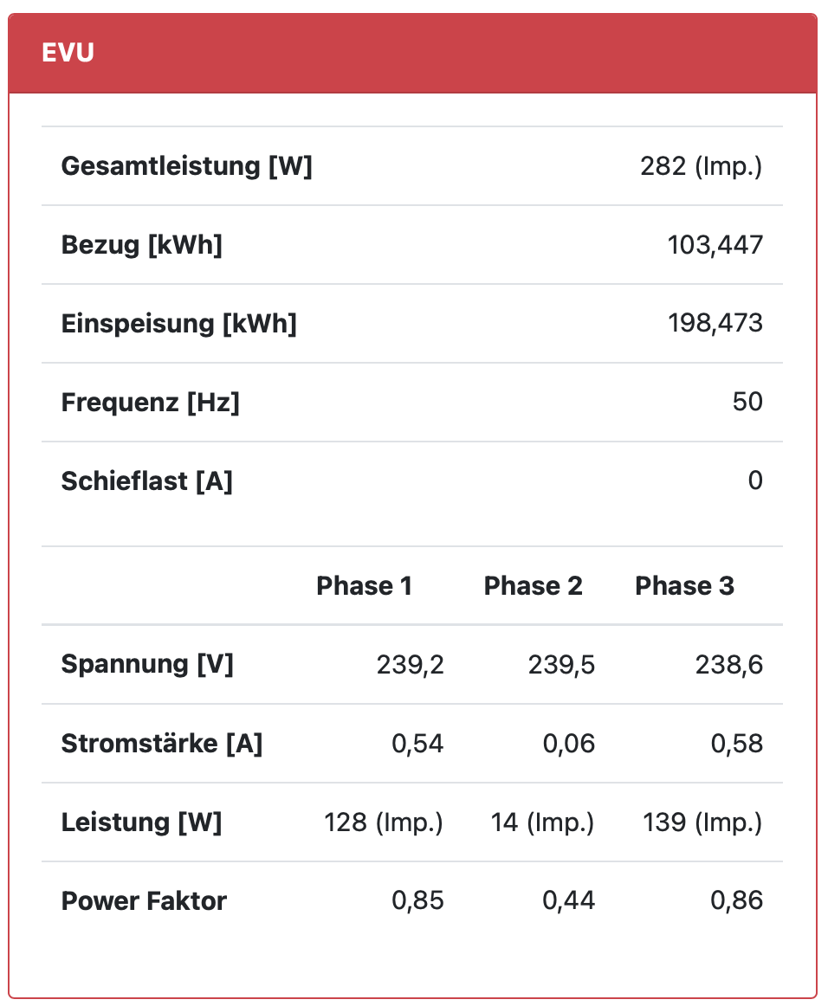Click the EVU panel header
828x1006 pixels.
[412, 53]
